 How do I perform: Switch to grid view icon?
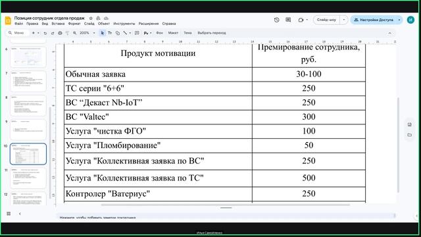coord(9,213)
